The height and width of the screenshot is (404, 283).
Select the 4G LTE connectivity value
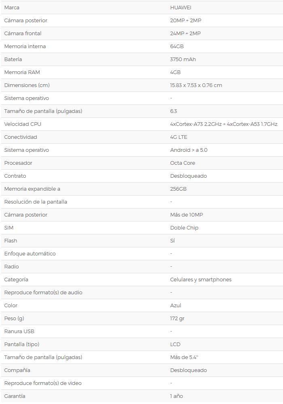[x=179, y=137]
